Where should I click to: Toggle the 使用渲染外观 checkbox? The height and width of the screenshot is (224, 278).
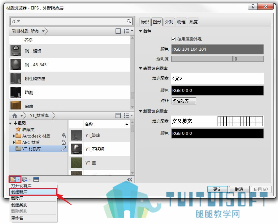click(x=173, y=39)
